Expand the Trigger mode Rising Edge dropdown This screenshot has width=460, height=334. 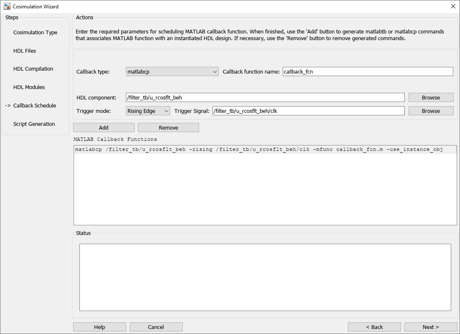[x=148, y=111]
